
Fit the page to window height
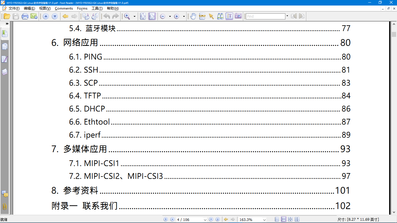[143, 16]
